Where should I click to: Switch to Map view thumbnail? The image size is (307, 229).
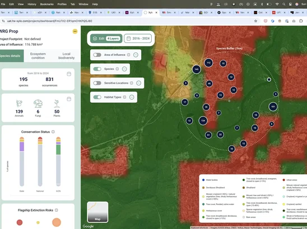pos(97,212)
